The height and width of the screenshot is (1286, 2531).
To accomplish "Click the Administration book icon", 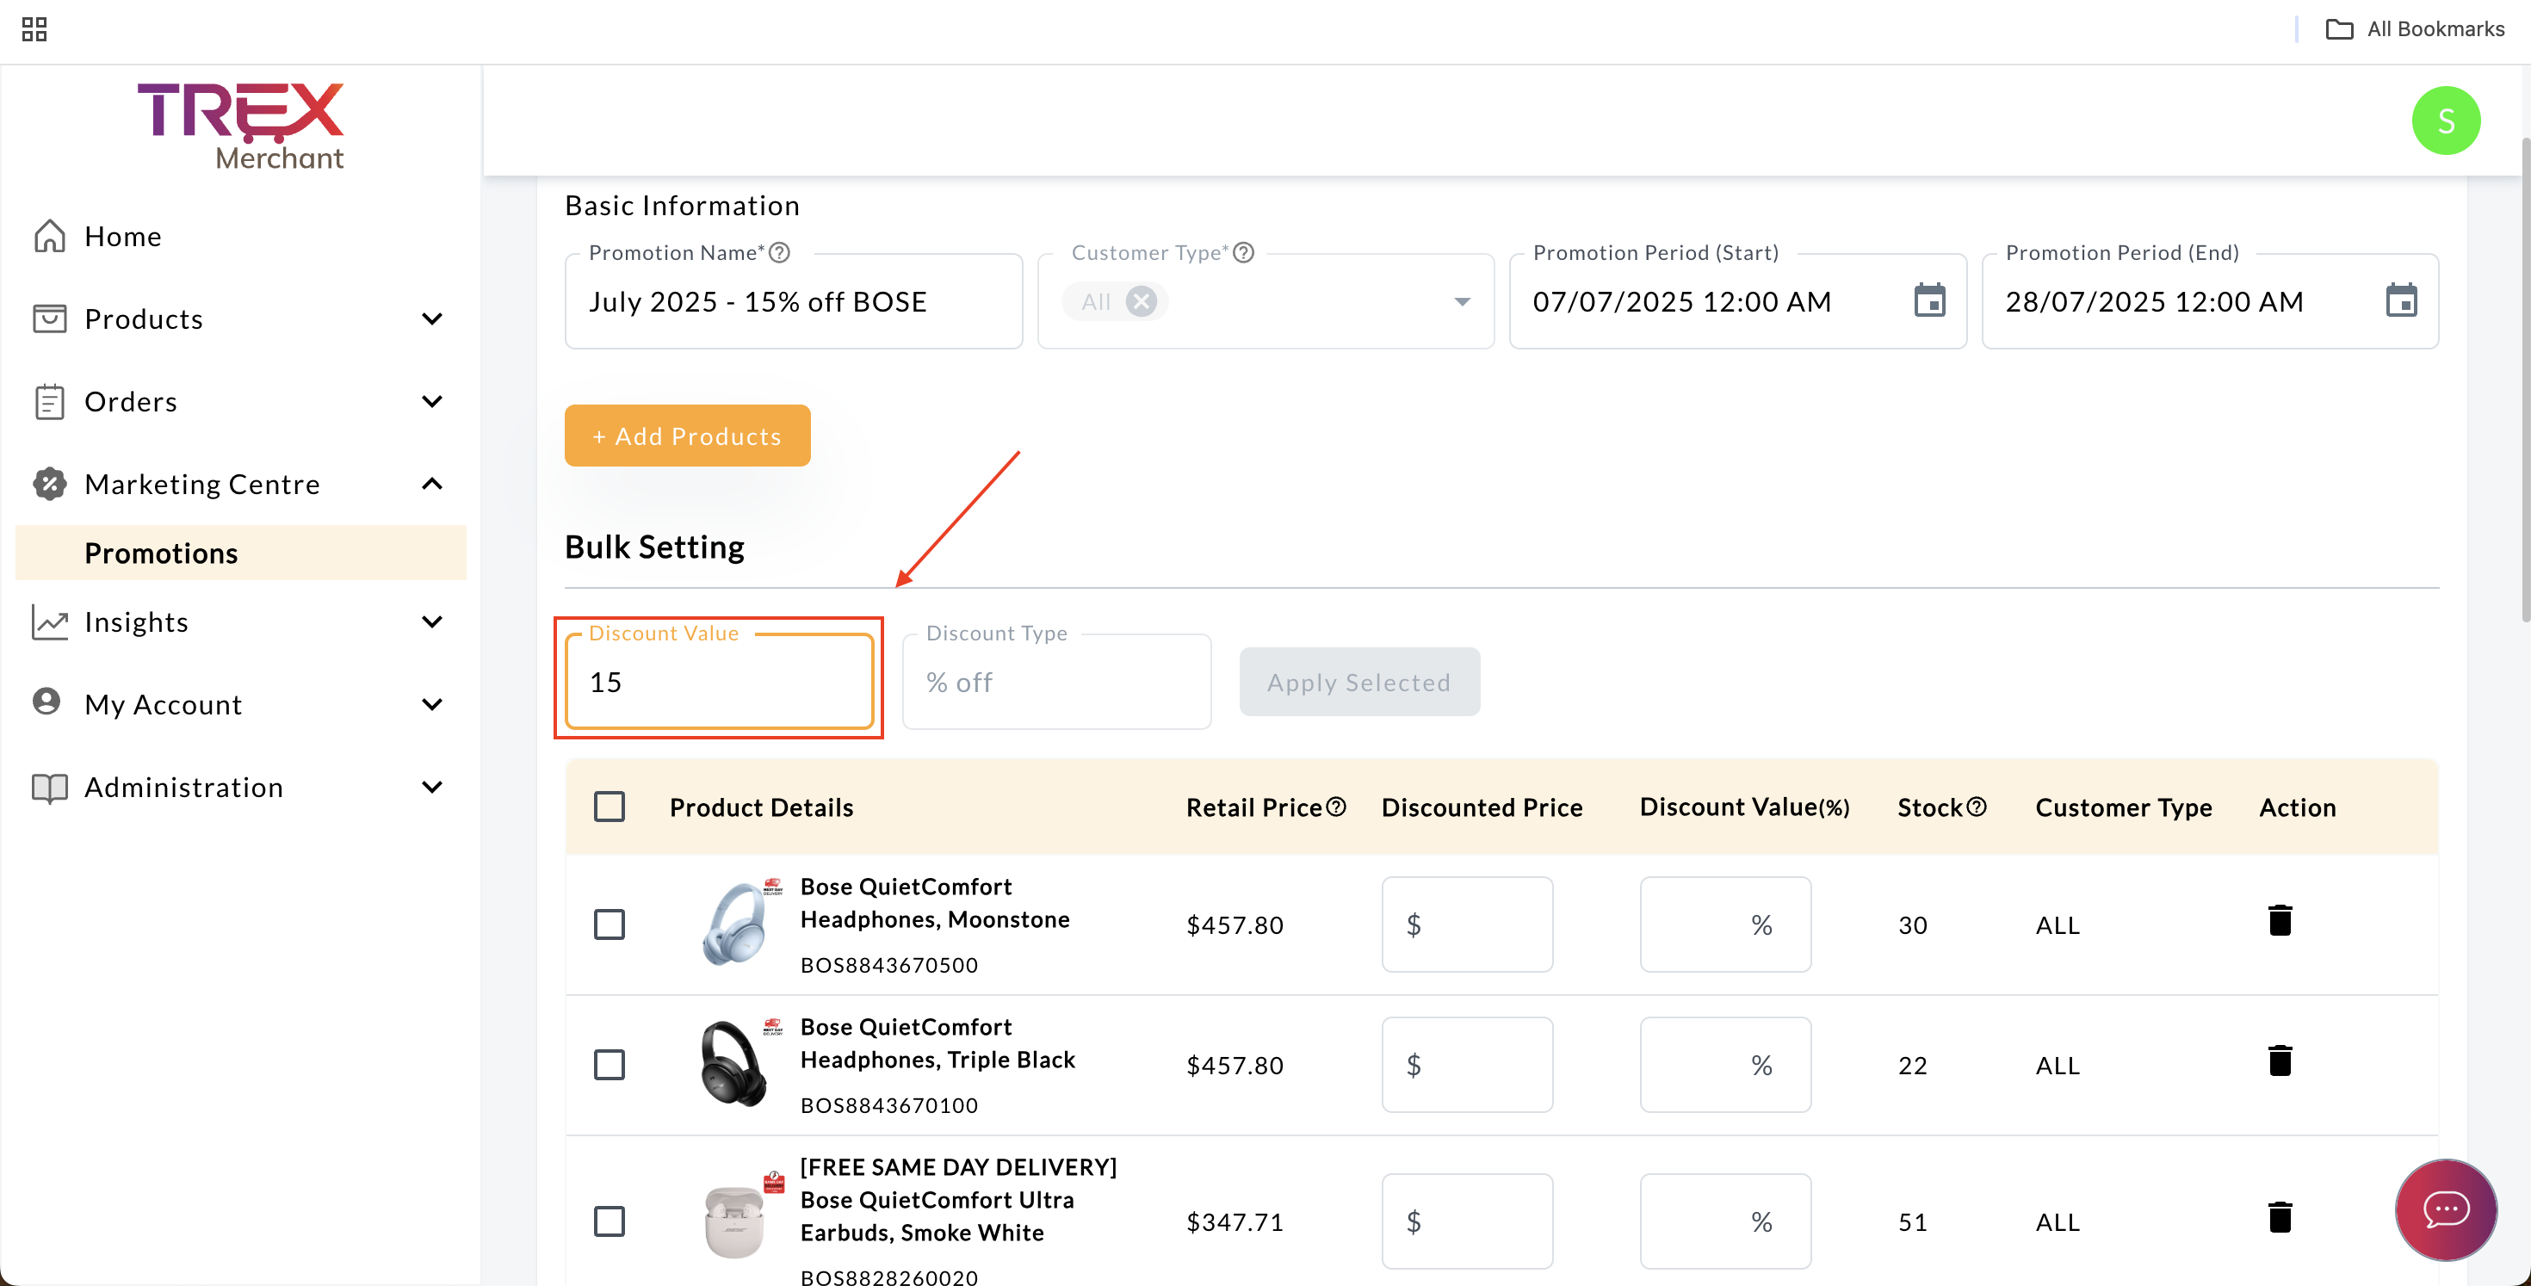I will coord(49,787).
